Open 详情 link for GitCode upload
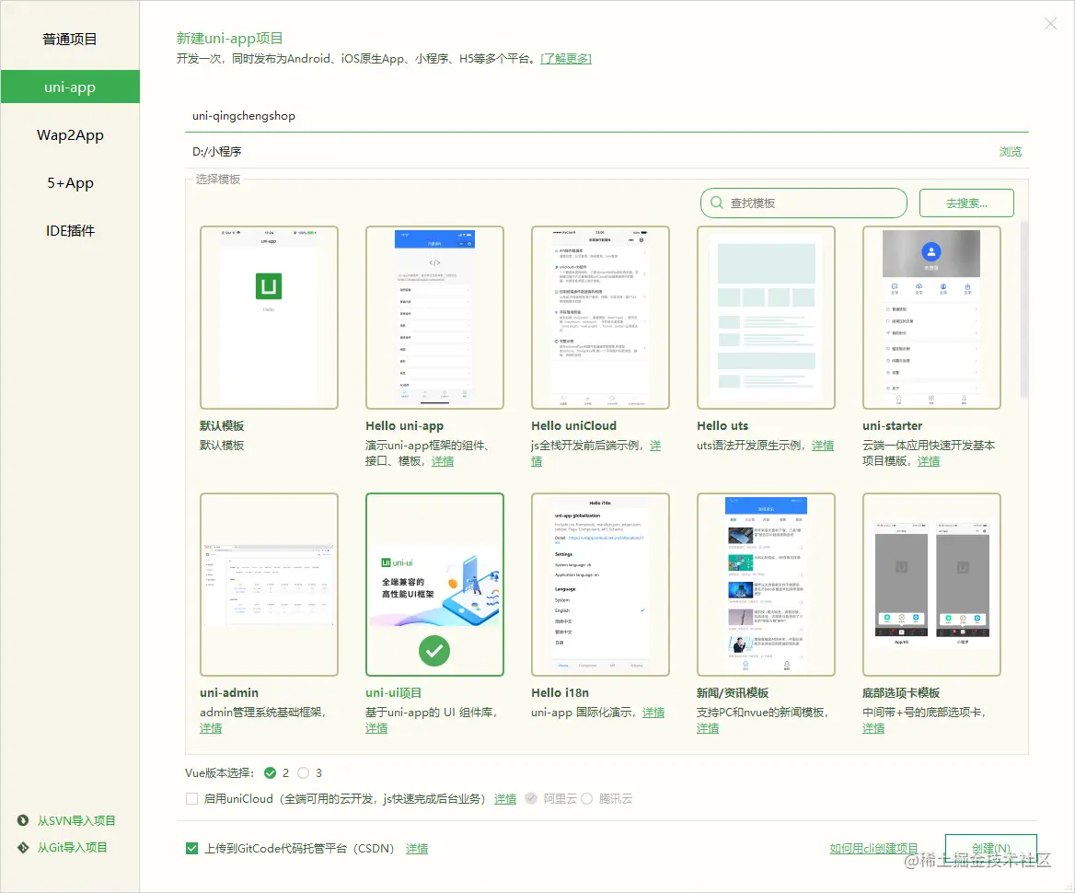 (417, 849)
